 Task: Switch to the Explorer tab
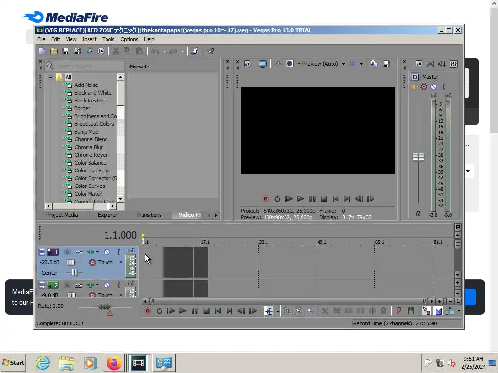point(107,215)
